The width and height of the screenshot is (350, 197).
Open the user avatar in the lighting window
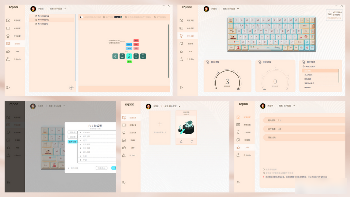(206, 9)
